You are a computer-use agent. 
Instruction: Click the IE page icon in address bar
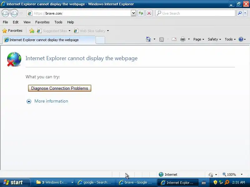[x=30, y=13]
